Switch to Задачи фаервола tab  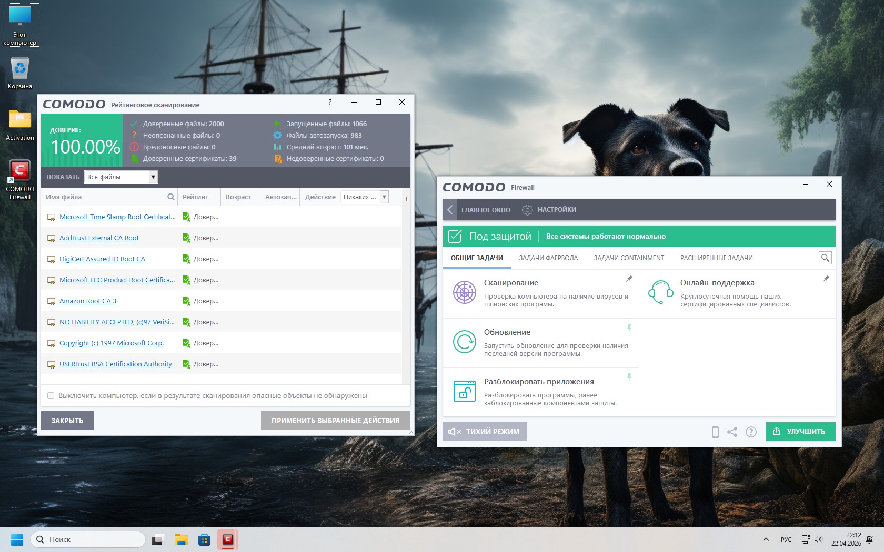[x=548, y=258]
